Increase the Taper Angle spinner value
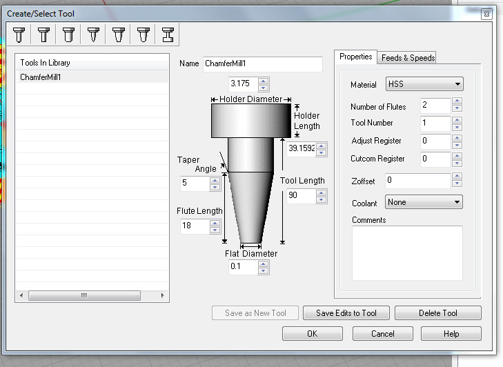The image size is (503, 367). 215,180
